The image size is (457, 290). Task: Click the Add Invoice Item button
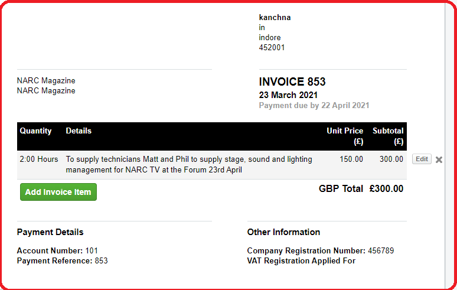58,192
